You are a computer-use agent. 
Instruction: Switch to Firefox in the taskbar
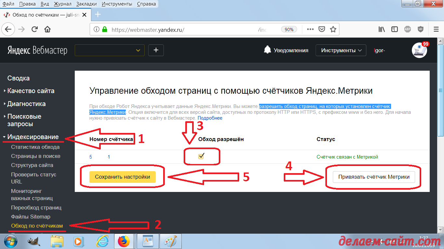click(x=124, y=241)
